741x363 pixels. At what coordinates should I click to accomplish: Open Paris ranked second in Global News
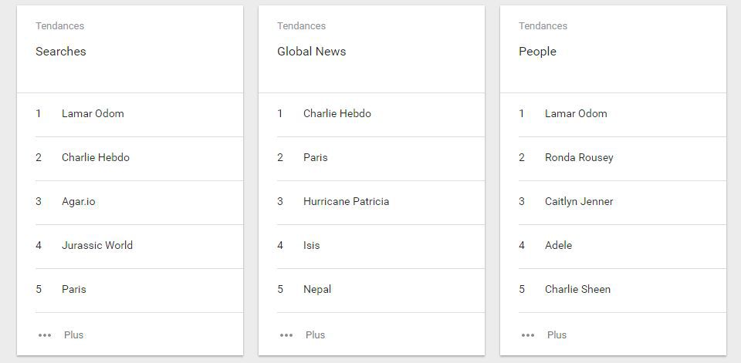pyautogui.click(x=316, y=158)
